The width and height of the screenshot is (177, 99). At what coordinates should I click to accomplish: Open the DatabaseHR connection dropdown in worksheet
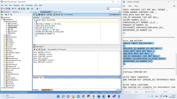[115, 15]
